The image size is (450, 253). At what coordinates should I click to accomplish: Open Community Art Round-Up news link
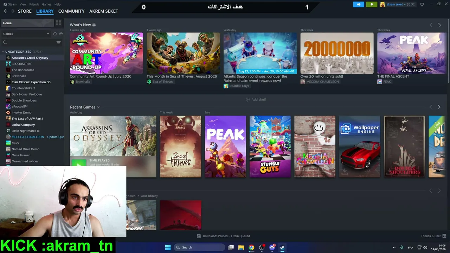point(101,76)
